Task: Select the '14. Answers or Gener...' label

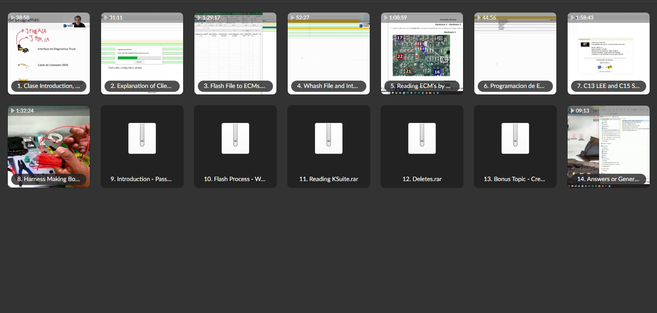Action: pos(608,179)
